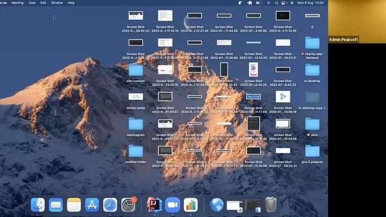
Task: Select screenshot ending 11.44.56
Action: pyautogui.click(x=224, y=16)
